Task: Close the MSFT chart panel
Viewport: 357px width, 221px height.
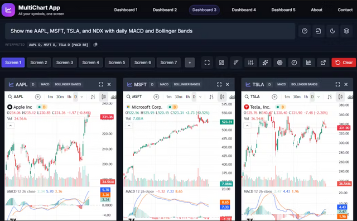Action: click(x=227, y=84)
